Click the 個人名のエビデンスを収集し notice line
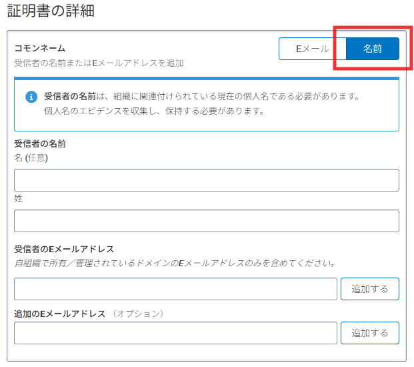The width and height of the screenshot is (414, 367). pyautogui.click(x=154, y=111)
